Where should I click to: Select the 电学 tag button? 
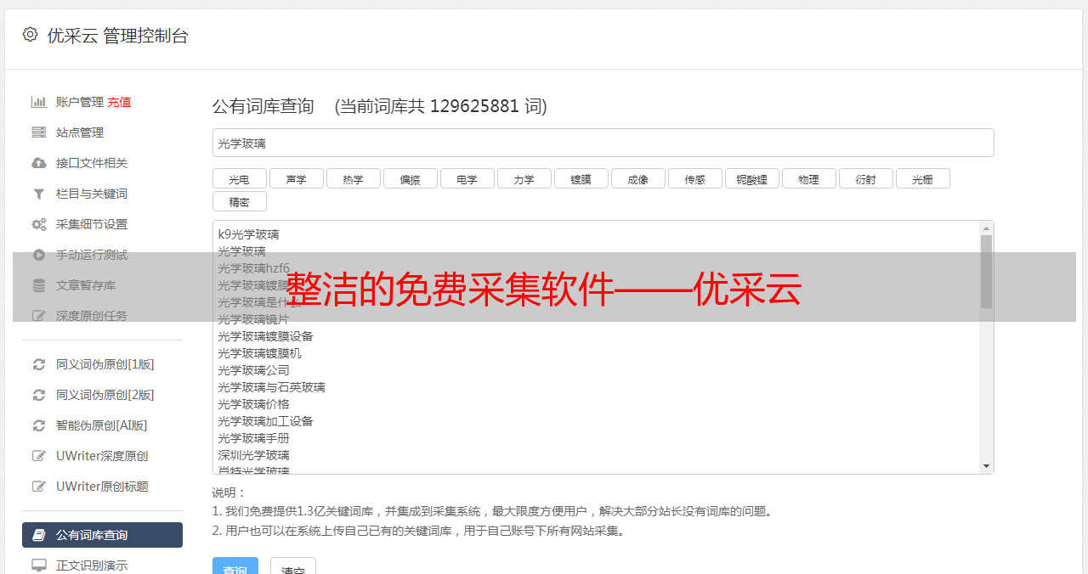pyautogui.click(x=467, y=178)
